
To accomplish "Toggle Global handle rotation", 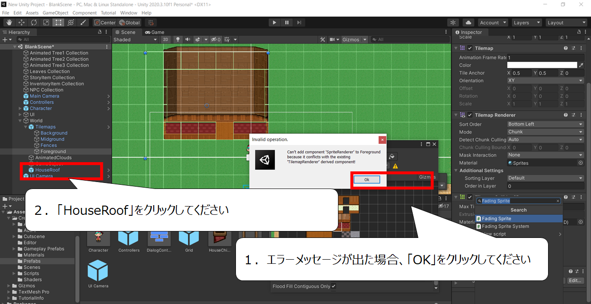I will coord(129,22).
